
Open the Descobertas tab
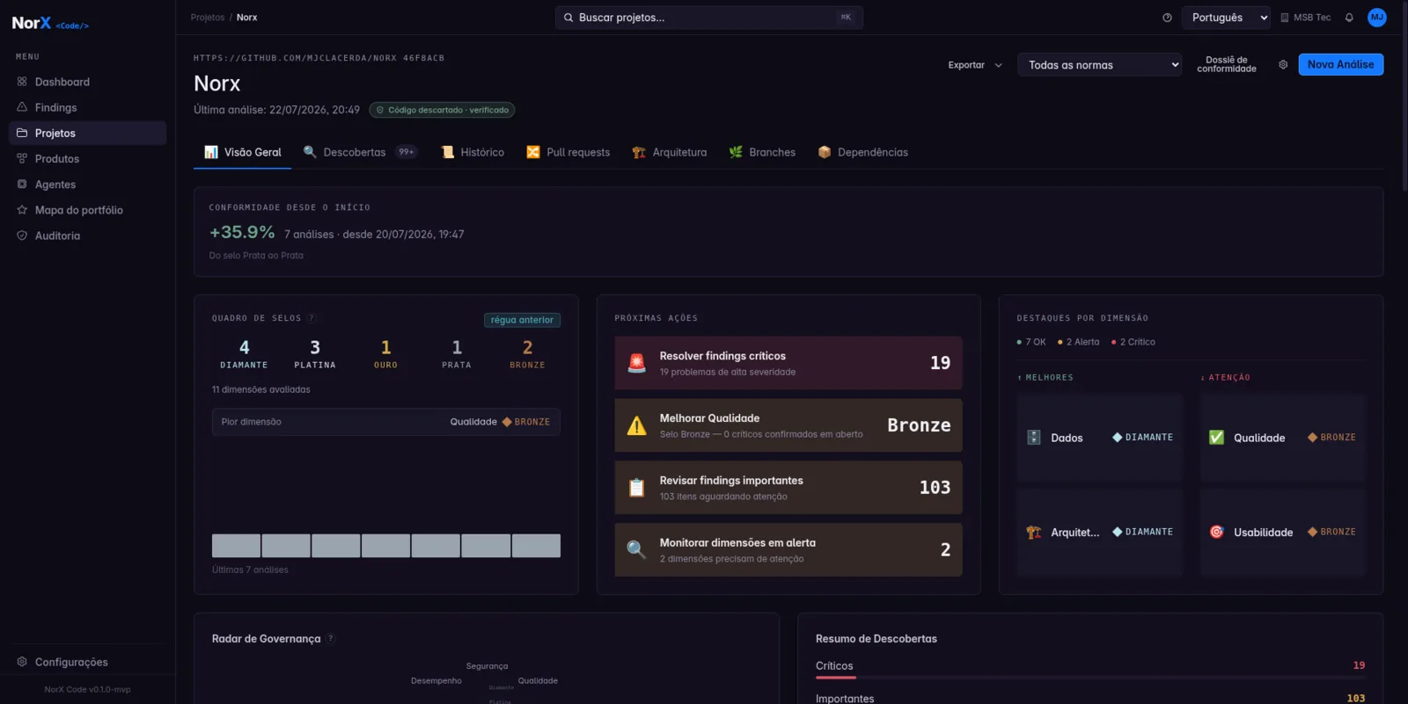click(360, 152)
